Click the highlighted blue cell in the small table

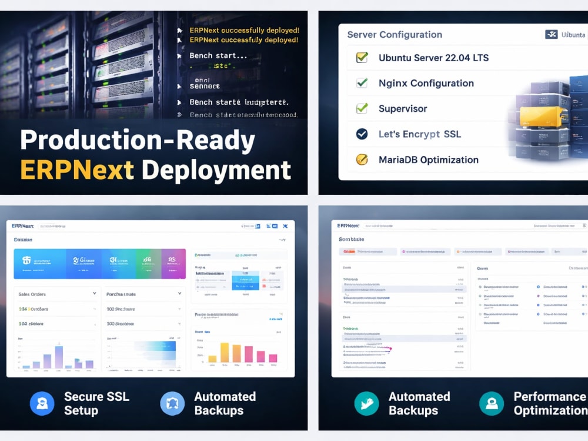click(245, 280)
